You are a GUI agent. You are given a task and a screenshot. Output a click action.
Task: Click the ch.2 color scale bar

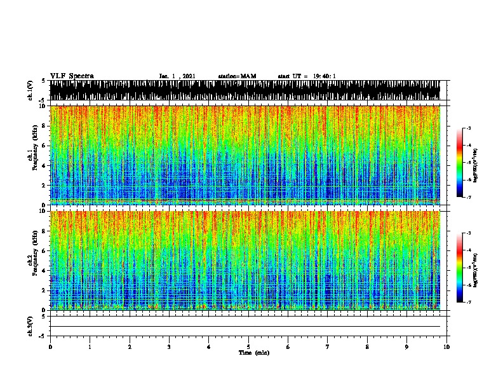(x=460, y=268)
